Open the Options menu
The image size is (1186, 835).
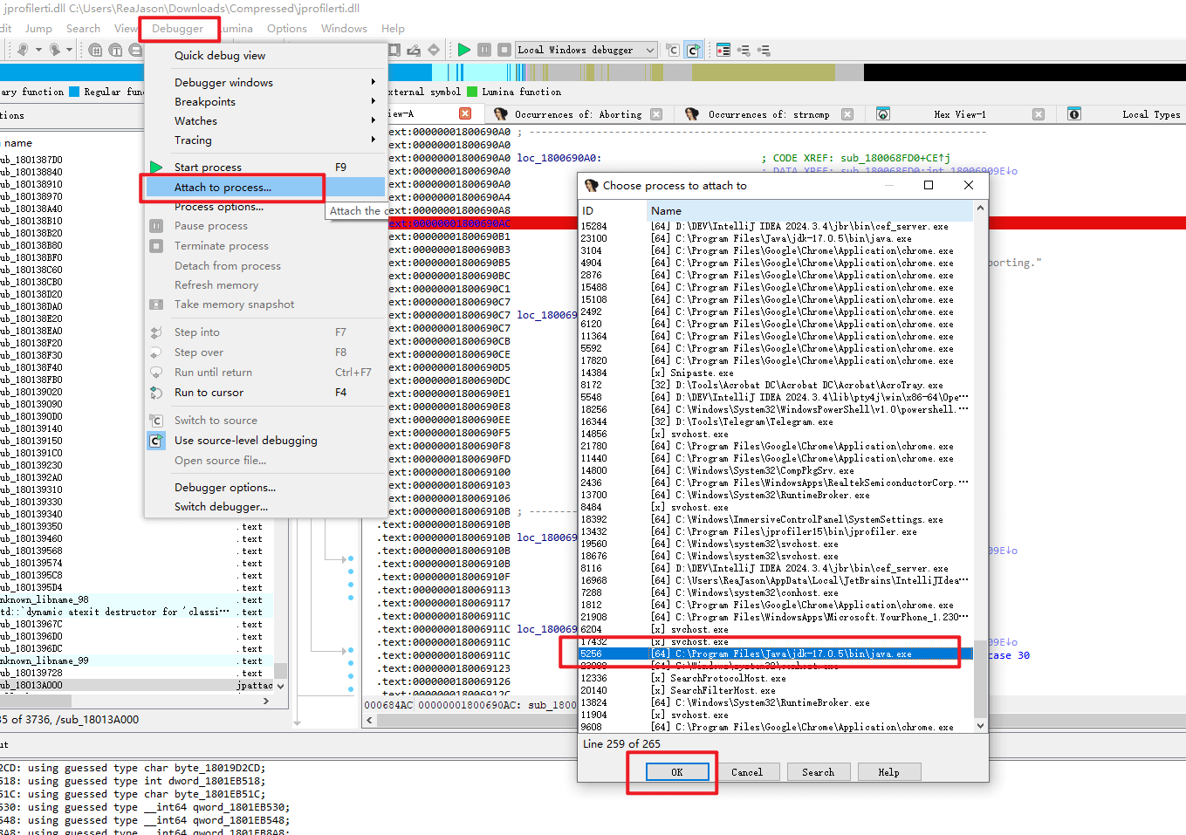287,29
